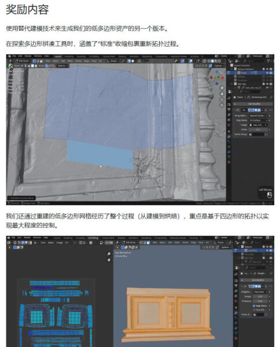Click the magnet snap icon in upper Blender header
The width and height of the screenshot is (280, 347).
click(x=129, y=61)
